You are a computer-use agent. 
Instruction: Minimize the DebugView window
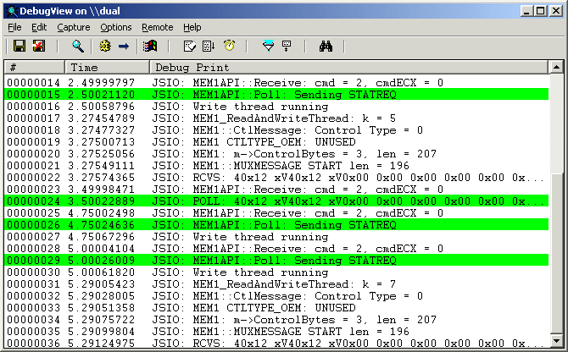click(x=526, y=11)
